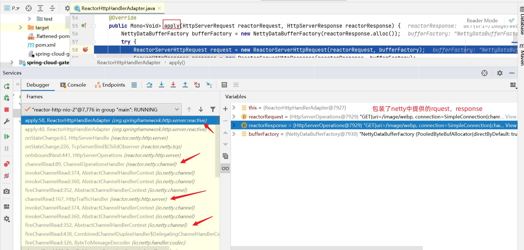Expand hidden Services tabs chevron
Viewport: 524px width, 250px height.
(x=18, y=84)
